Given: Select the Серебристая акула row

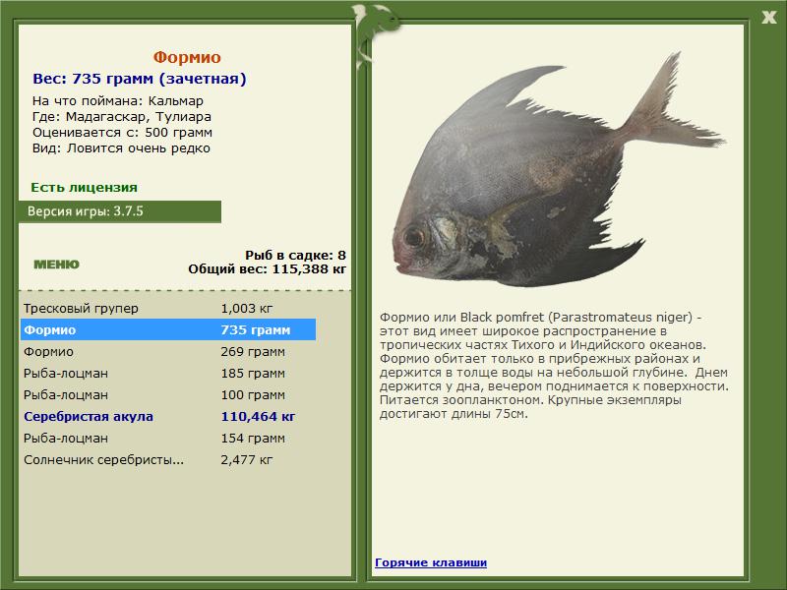Looking at the screenshot, I should (x=168, y=416).
